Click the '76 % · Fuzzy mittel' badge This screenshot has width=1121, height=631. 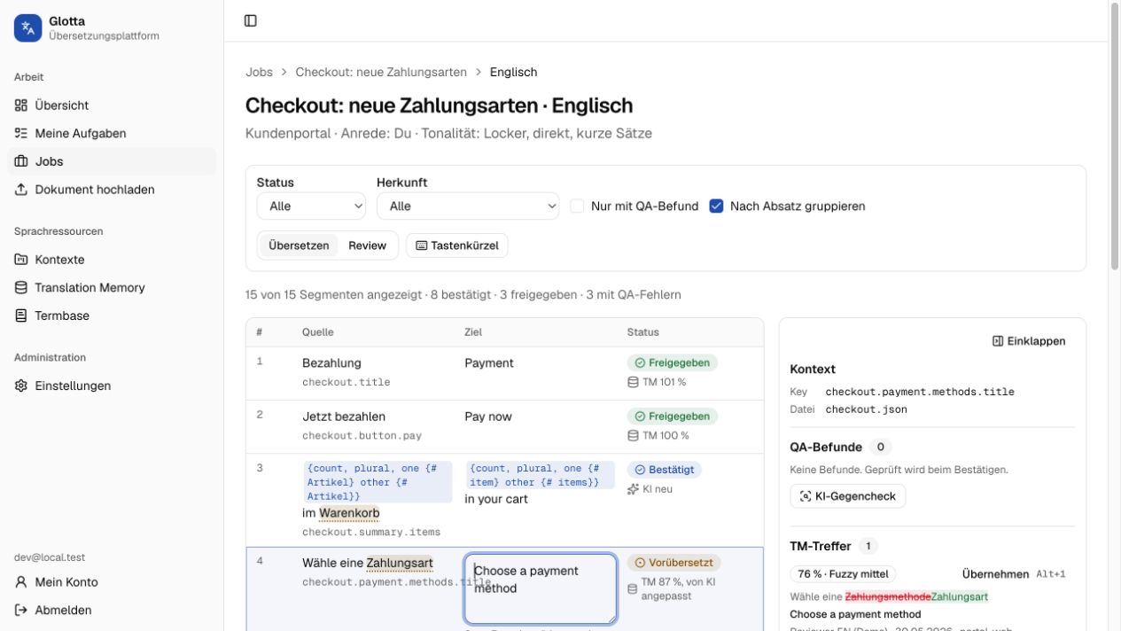tap(843, 574)
